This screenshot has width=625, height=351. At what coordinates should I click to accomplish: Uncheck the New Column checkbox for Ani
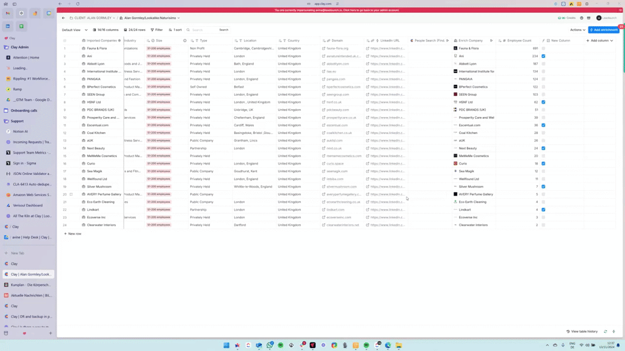(x=543, y=56)
